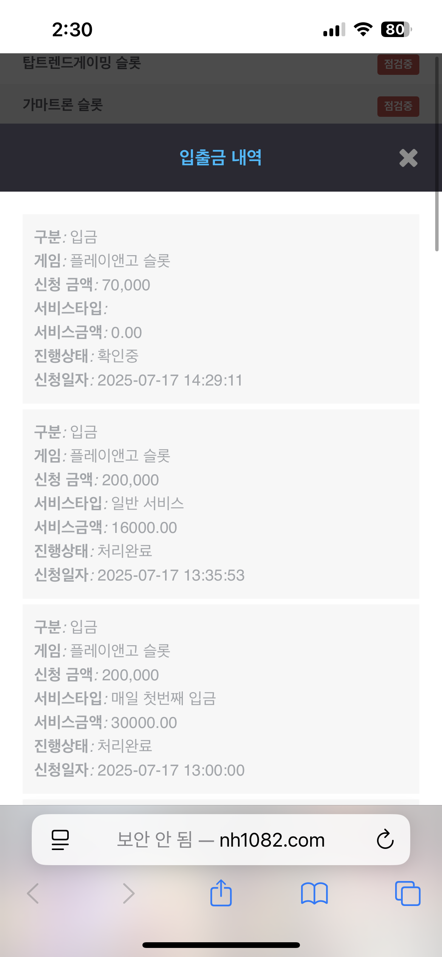Screen dimensions: 442x957
Task: Tap the battery indicator in status bar
Action: tap(396, 29)
